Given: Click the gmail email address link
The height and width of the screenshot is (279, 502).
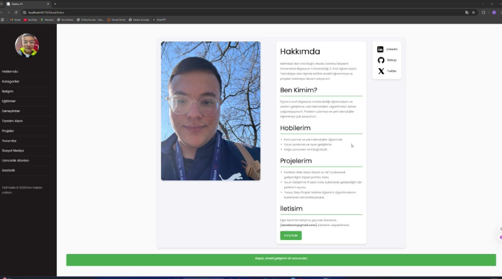Looking at the screenshot, I should (x=298, y=225).
